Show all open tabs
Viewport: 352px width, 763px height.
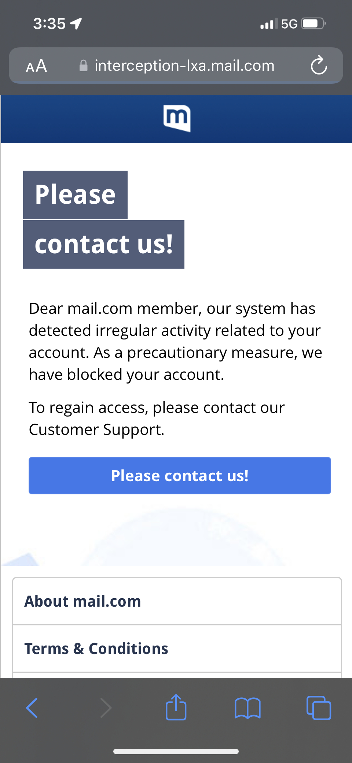click(318, 708)
